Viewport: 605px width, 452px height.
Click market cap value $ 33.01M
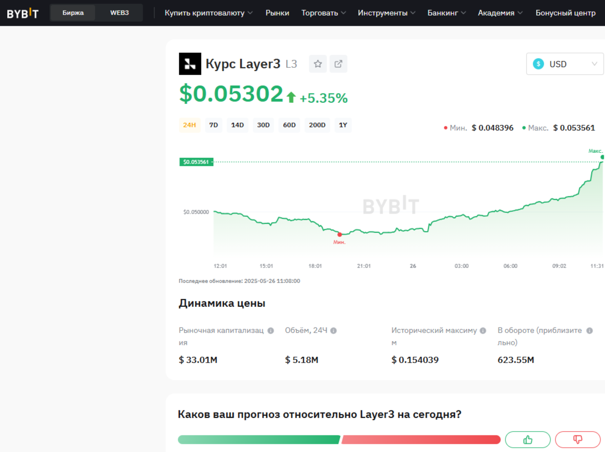click(x=198, y=360)
